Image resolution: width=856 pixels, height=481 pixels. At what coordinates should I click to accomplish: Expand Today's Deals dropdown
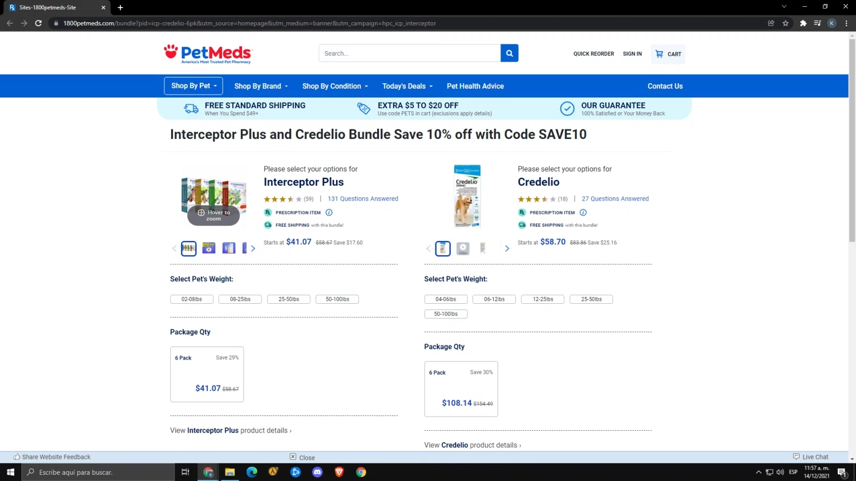click(407, 86)
